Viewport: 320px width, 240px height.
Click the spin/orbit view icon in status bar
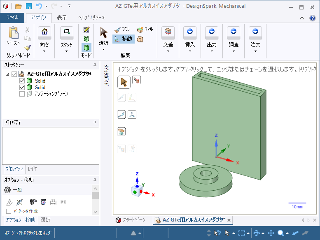[257, 233]
